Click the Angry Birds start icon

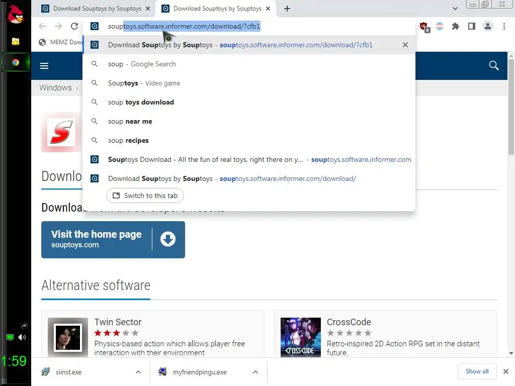tap(16, 14)
